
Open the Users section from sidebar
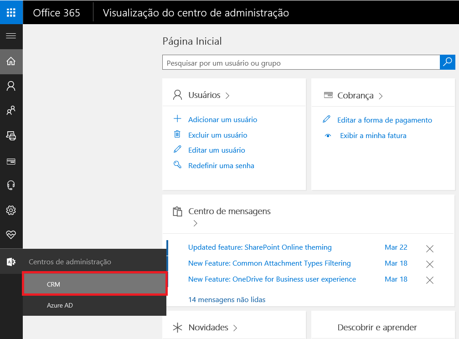pos(11,86)
